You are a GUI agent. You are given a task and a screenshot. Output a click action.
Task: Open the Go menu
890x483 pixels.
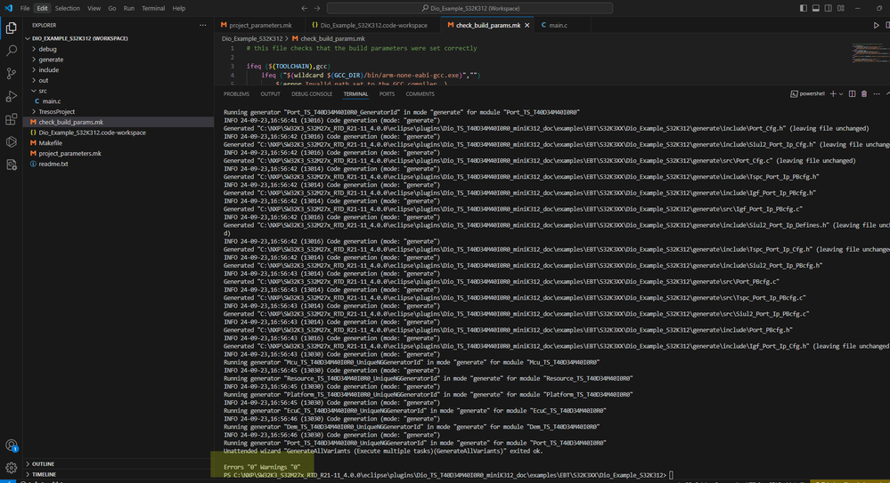[x=112, y=8]
